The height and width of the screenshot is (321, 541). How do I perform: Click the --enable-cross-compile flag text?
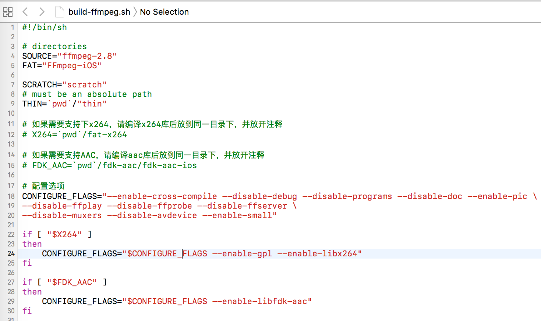point(162,196)
